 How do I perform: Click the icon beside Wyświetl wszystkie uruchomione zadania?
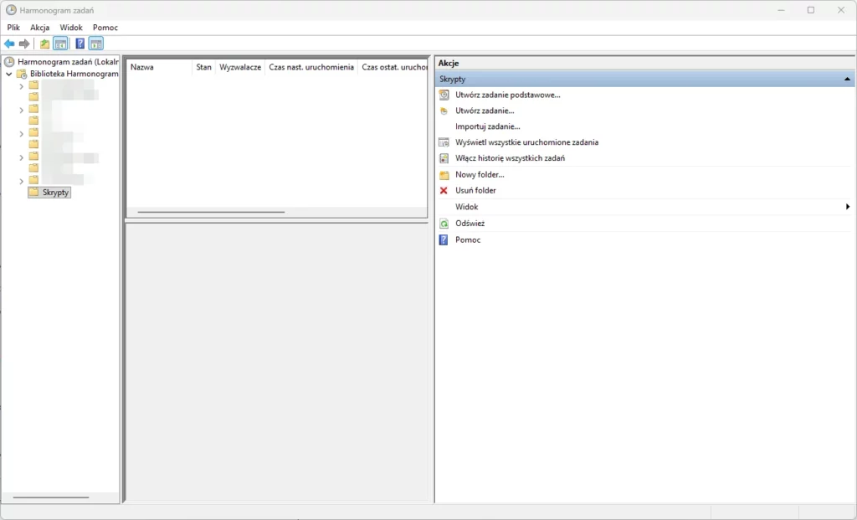point(444,142)
